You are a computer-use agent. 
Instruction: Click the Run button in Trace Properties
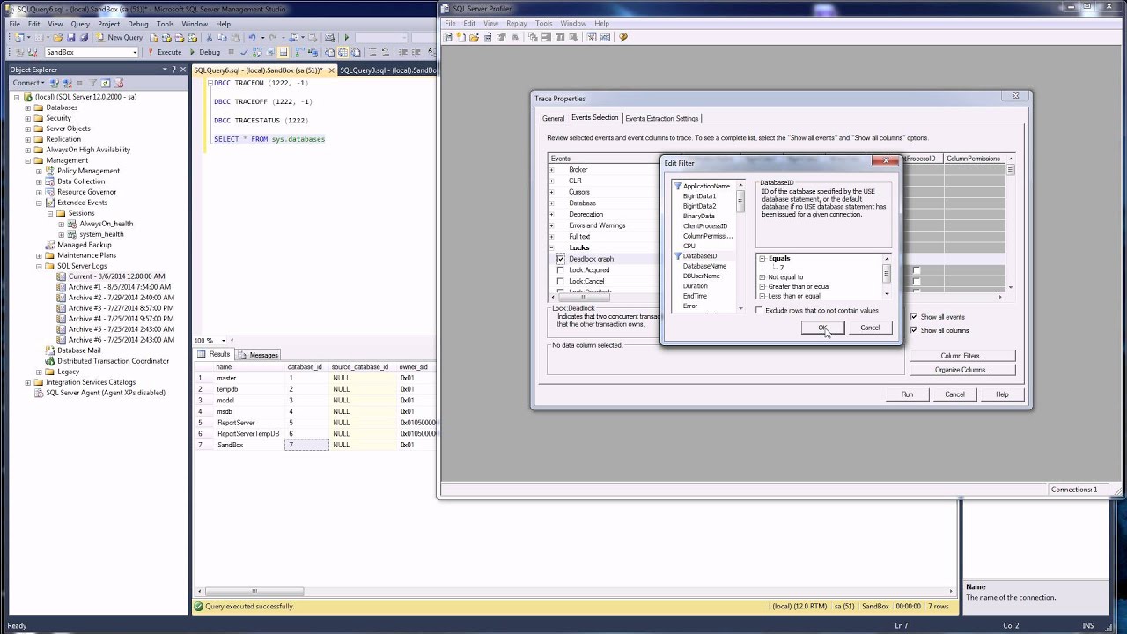[907, 394]
